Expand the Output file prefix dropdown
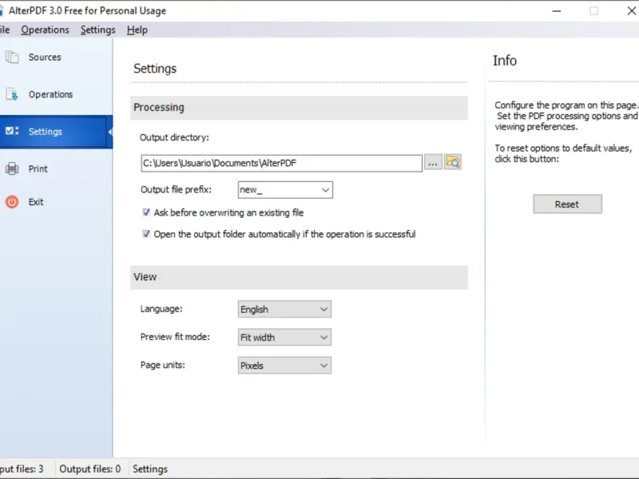Screen dimensions: 639x479 pyautogui.click(x=325, y=190)
